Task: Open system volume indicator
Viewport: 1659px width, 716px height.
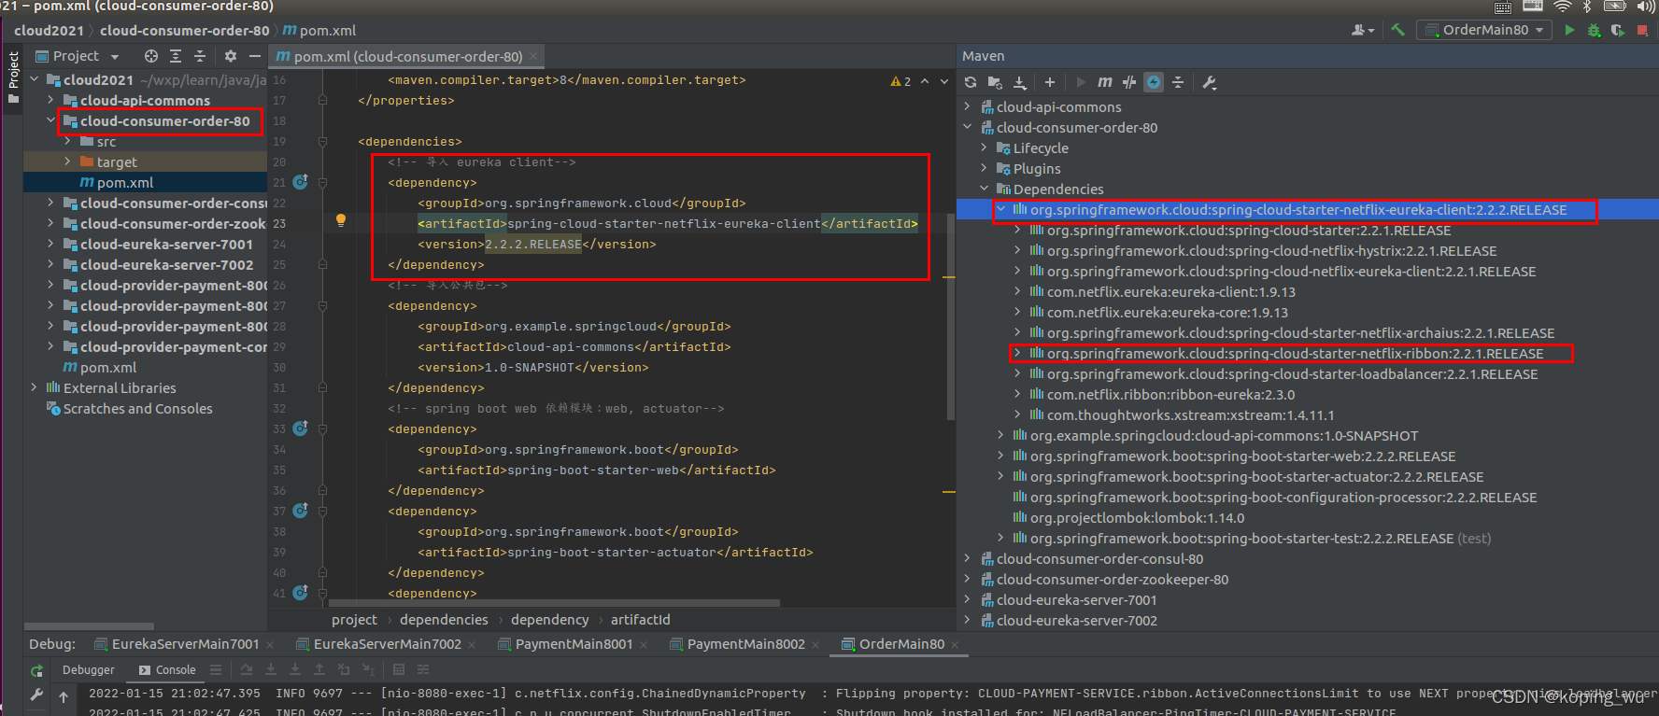Action: (x=1646, y=7)
